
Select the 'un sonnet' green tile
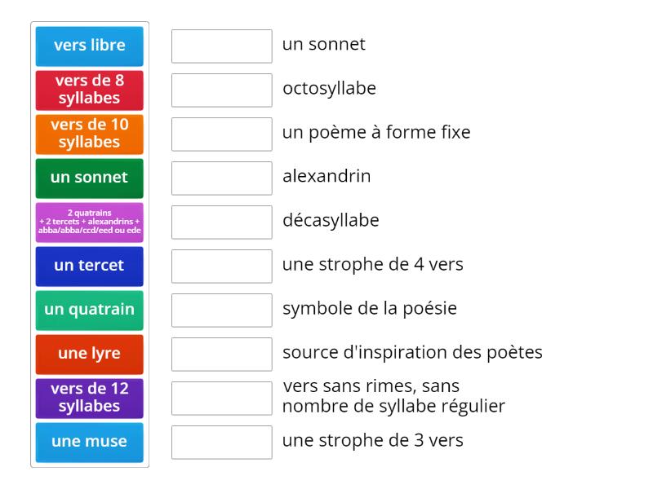click(89, 178)
